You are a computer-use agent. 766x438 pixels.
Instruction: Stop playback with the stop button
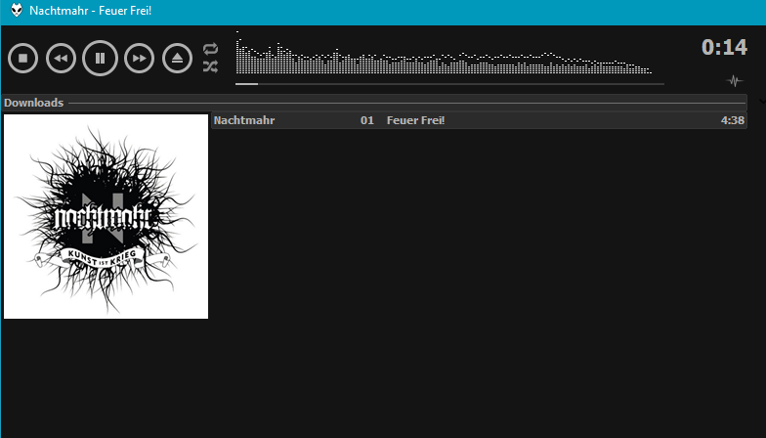click(x=23, y=59)
